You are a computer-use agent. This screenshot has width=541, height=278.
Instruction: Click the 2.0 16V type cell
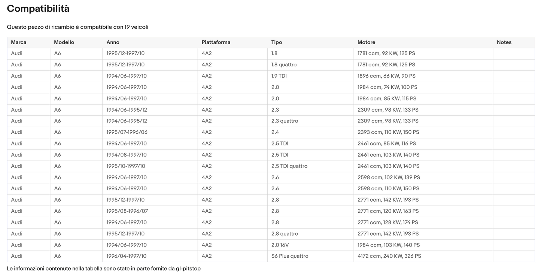pos(280,245)
